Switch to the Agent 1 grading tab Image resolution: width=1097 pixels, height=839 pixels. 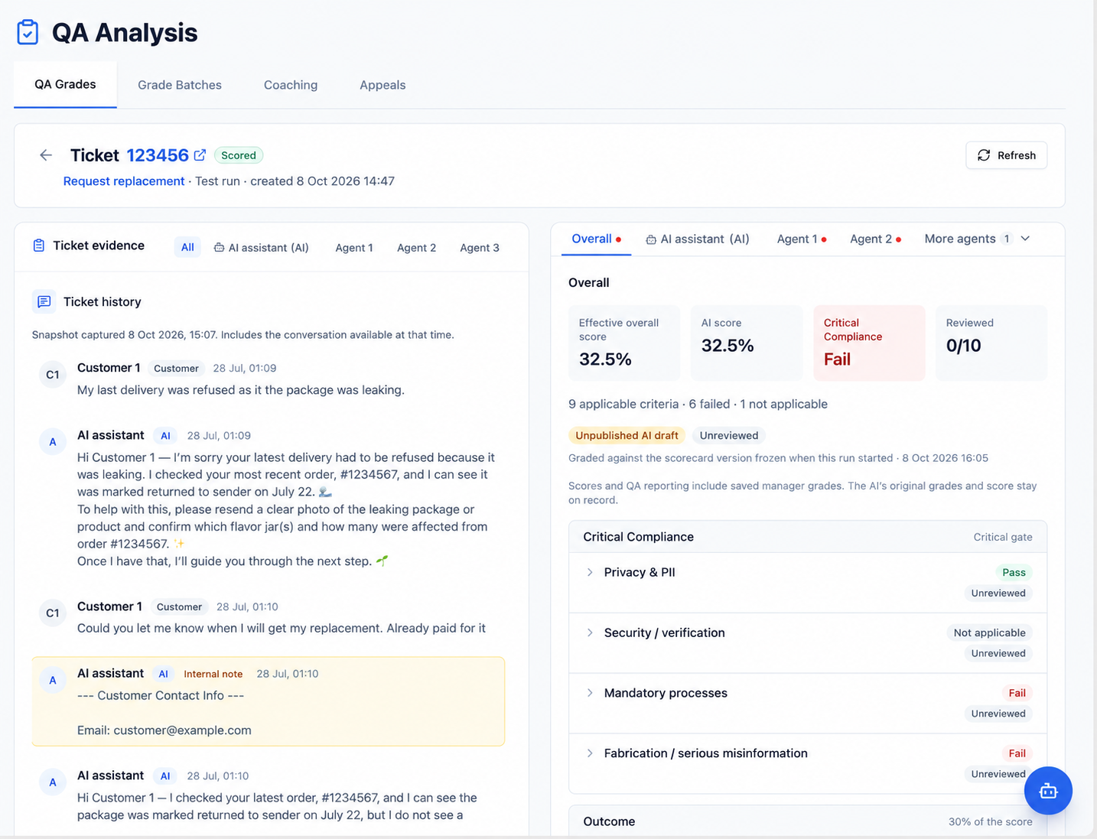[802, 239]
